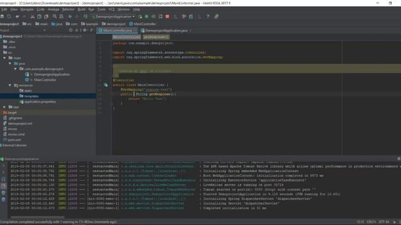Click the Collapse All icon in Project panel
This screenshot has width=401, height=225.
(76, 31)
